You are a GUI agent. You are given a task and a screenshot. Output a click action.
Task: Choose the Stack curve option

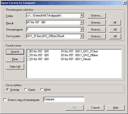tap(25, 90)
